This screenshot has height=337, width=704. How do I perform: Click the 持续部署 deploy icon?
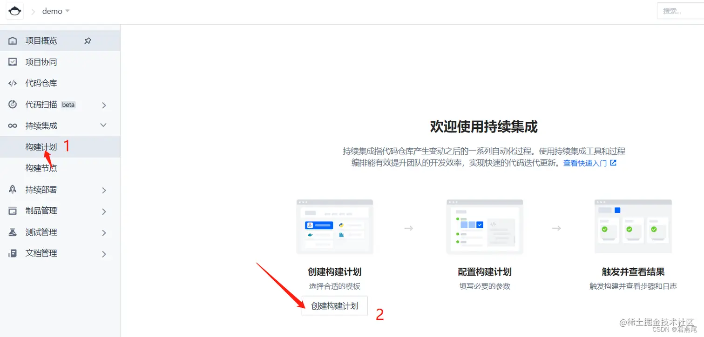pyautogui.click(x=13, y=189)
